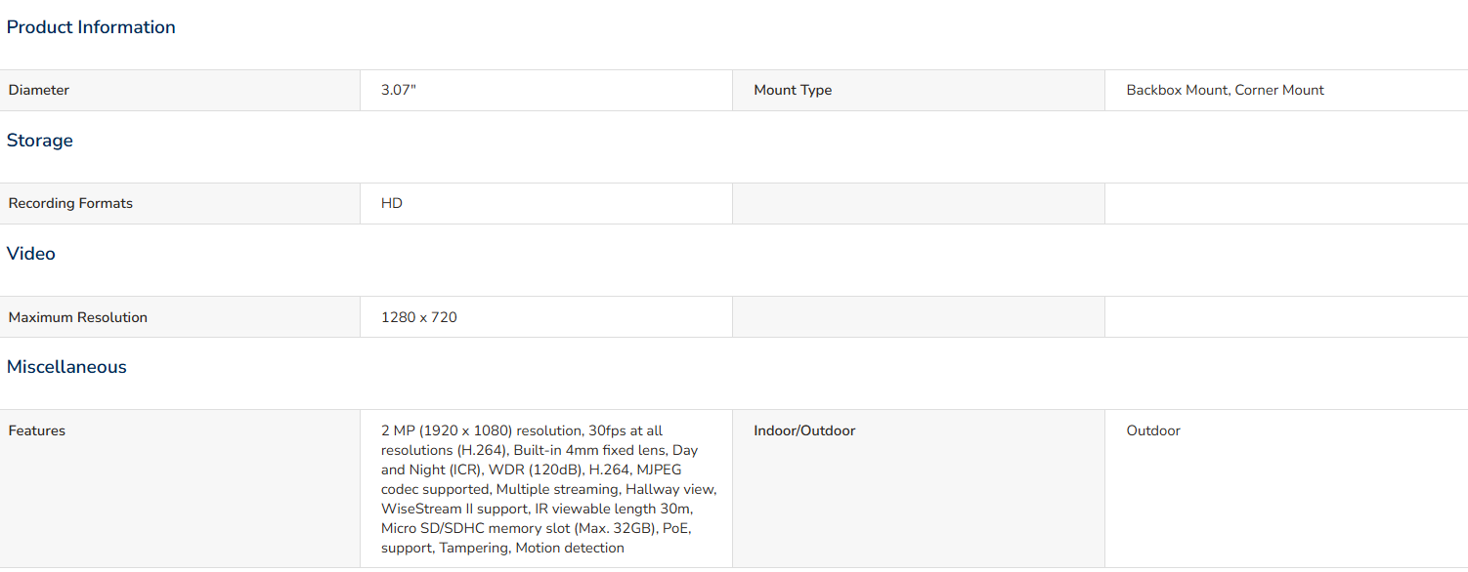Click the features description paragraph
The image size is (1468, 572).
(x=549, y=489)
